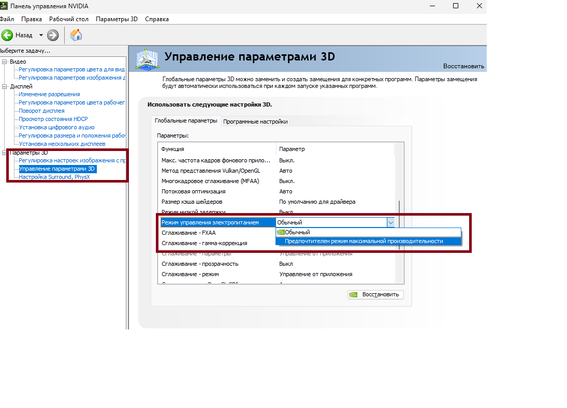The image size is (567, 408).
Task: Select Сглаживание - прозрачность row
Action: pyautogui.click(x=277, y=264)
